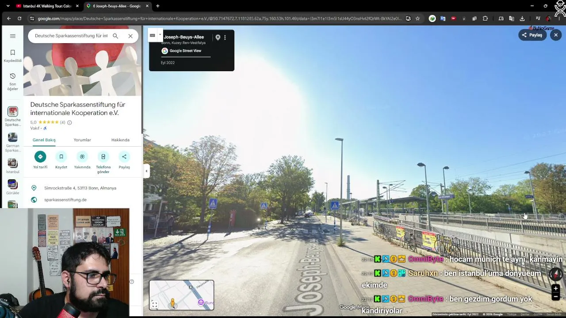Click the rating info icon beside (4)
Screen dimensions: 566x318
(x=69, y=122)
